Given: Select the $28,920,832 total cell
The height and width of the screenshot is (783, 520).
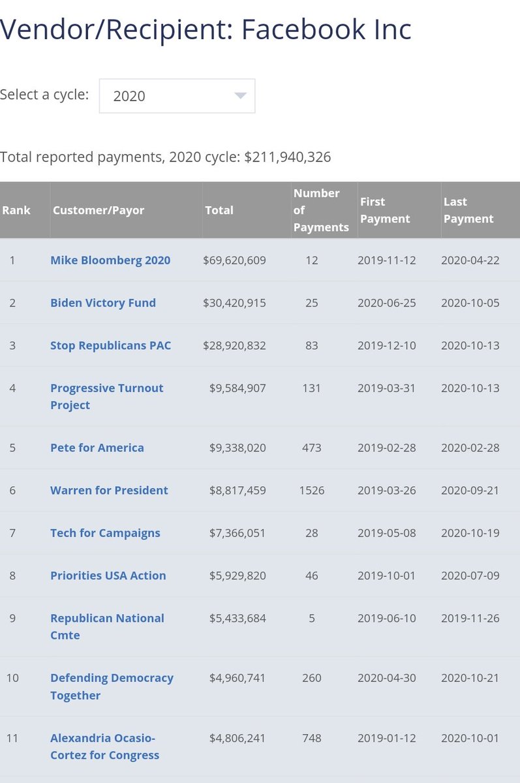Looking at the screenshot, I should [x=235, y=345].
